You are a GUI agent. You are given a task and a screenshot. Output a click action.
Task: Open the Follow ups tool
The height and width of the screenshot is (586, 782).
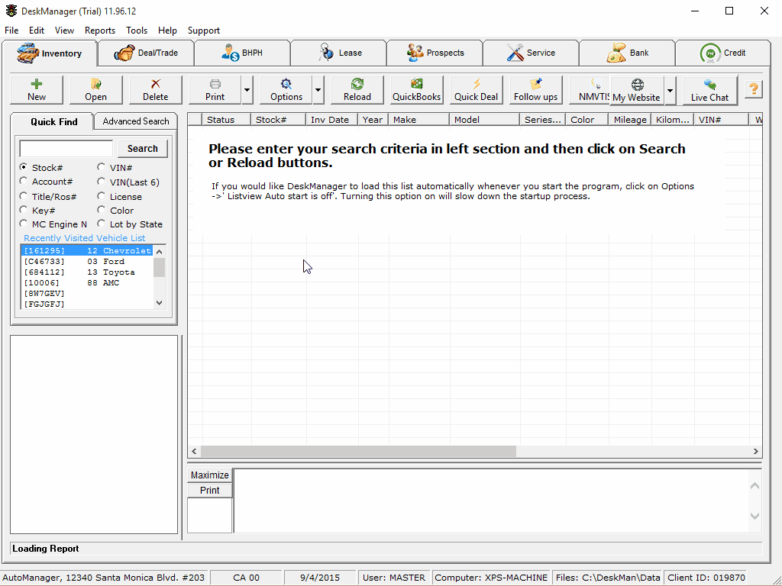click(x=535, y=90)
